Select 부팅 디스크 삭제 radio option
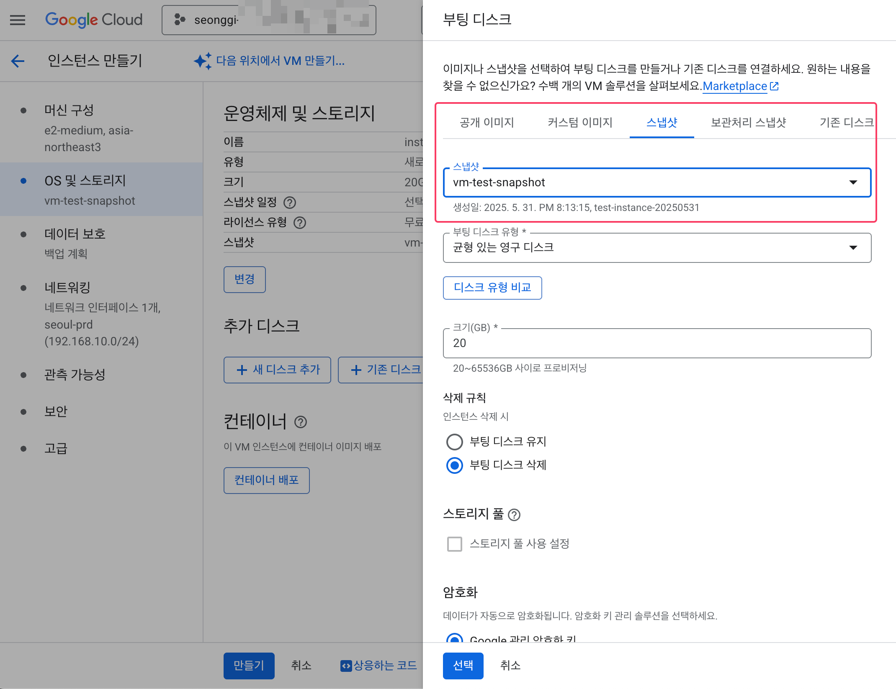 pyautogui.click(x=455, y=465)
